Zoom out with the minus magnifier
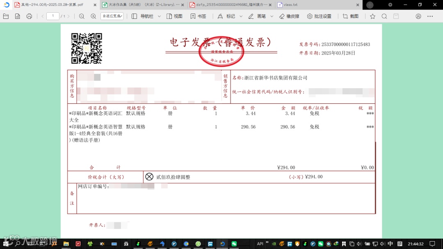This screenshot has width=443, height=249. (82, 16)
